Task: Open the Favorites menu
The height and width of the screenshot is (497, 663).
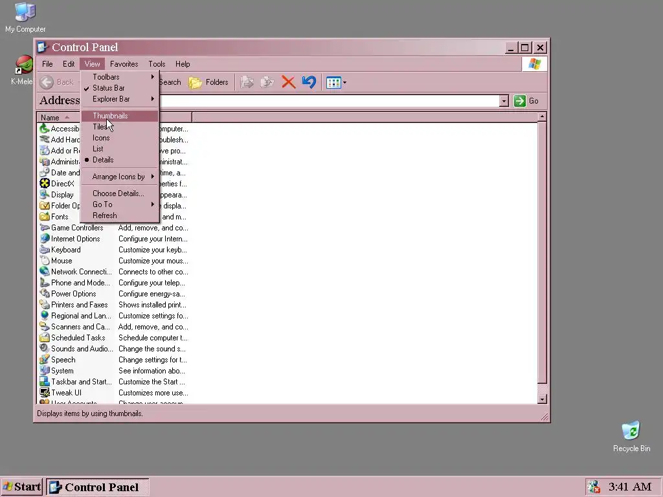Action: pos(124,64)
